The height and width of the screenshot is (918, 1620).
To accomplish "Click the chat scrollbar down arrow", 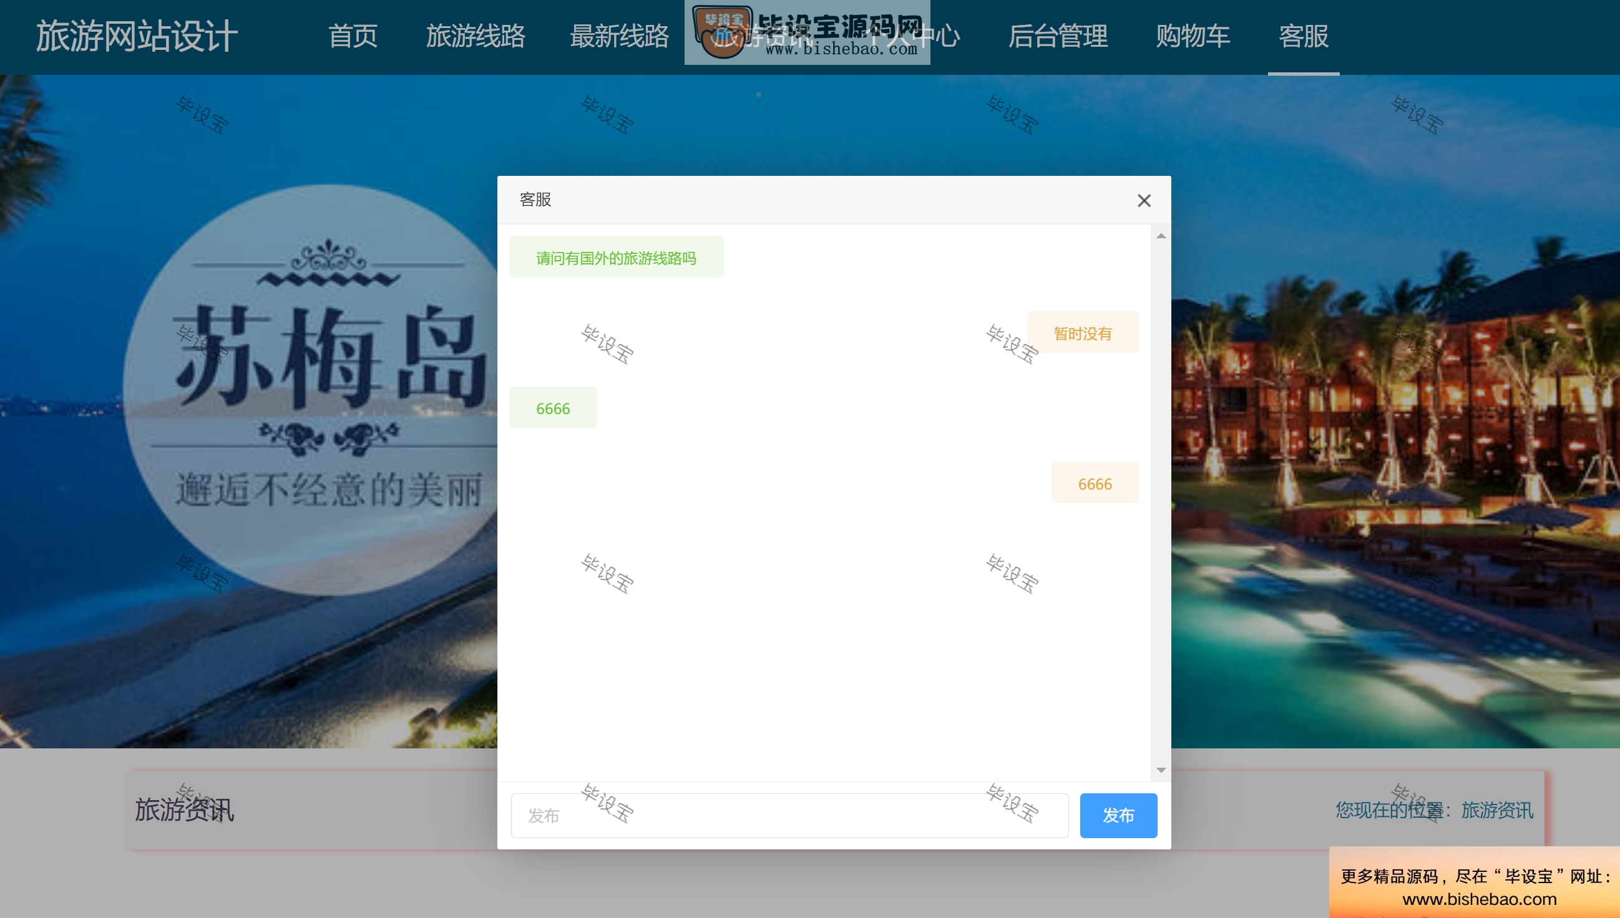I will 1161,770.
